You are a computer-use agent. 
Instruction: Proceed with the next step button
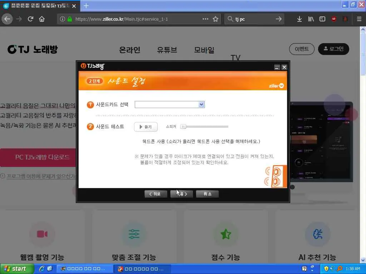[182, 194]
